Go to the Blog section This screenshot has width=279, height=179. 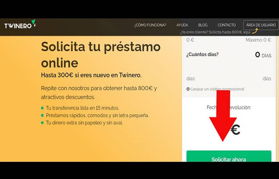202,25
